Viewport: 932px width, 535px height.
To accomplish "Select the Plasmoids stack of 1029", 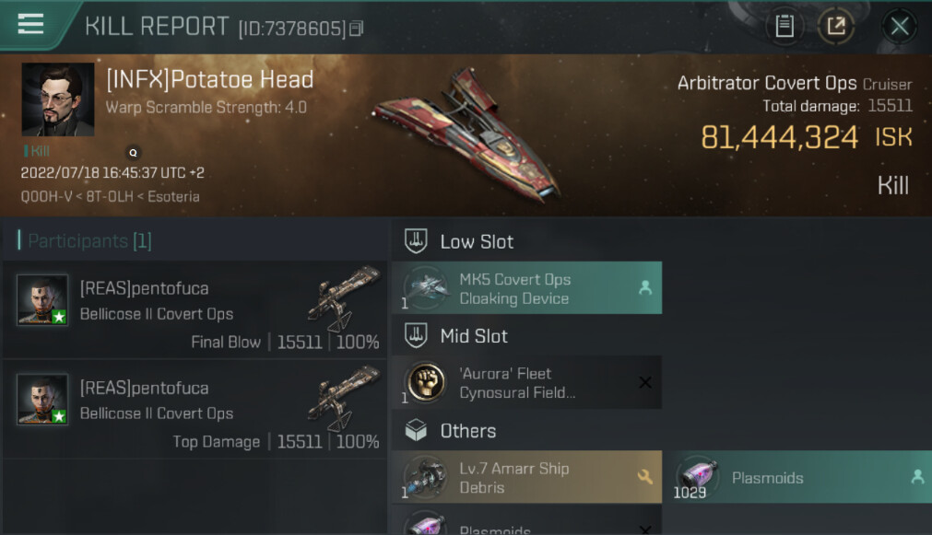I will 796,477.
